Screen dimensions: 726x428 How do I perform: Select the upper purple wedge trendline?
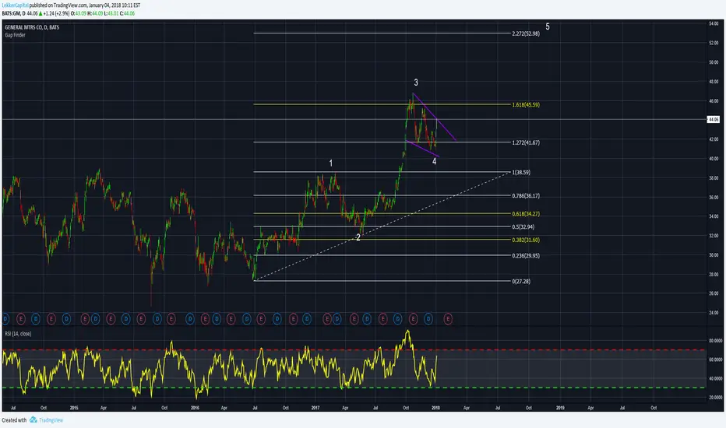(x=435, y=117)
